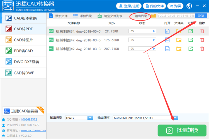Click the DWG icon of 机械制图49.dwg row
Image resolution: width=209 pixels, height=139 pixels.
pyautogui.click(x=51, y=49)
